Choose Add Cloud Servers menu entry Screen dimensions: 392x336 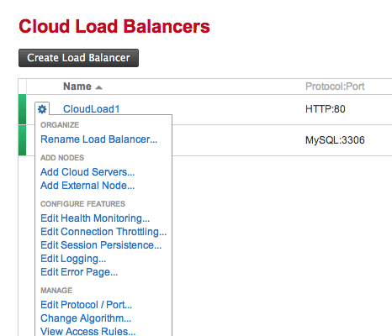87,172
